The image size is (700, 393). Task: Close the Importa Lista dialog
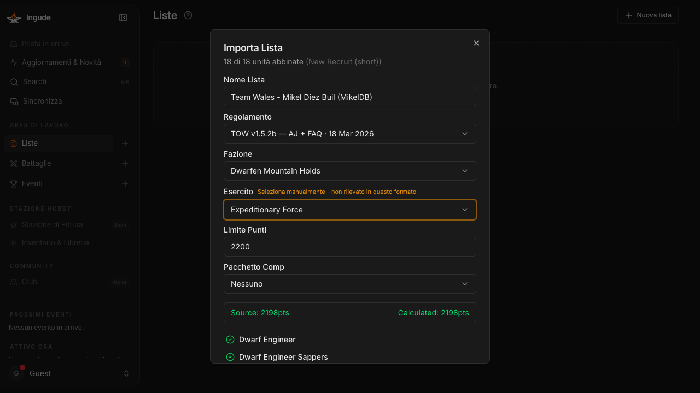click(x=476, y=43)
